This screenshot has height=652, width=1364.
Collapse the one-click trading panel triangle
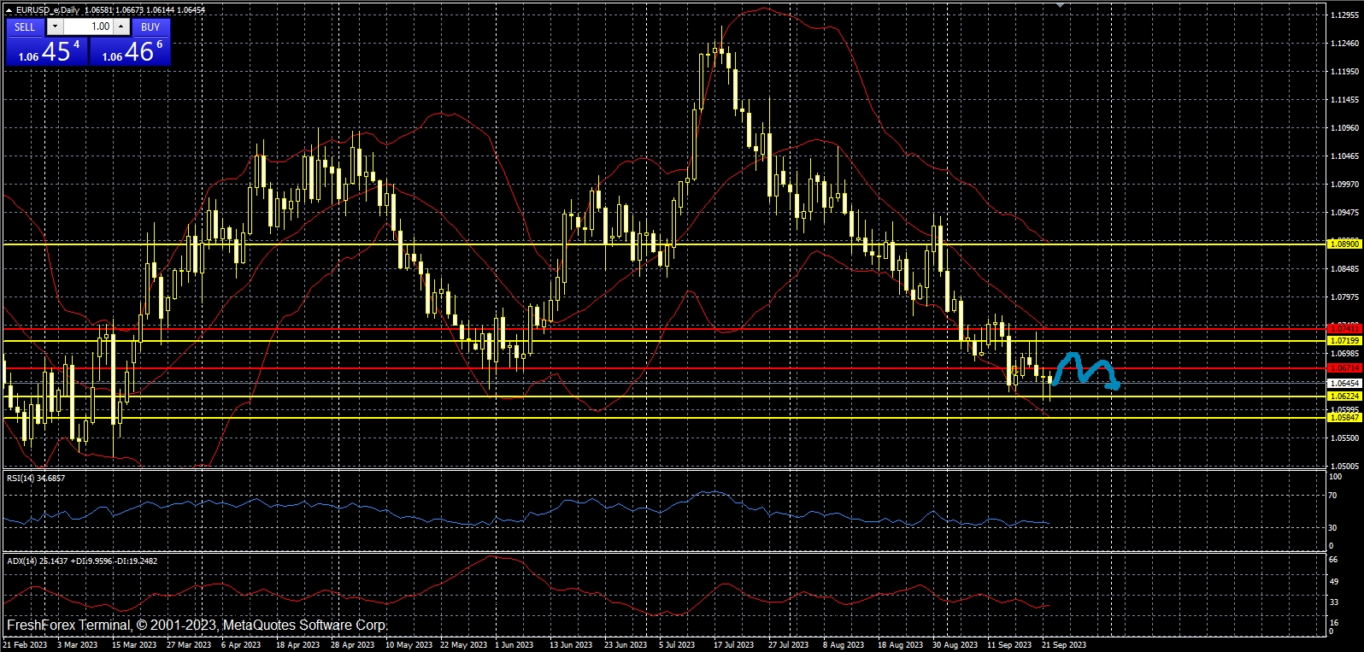[x=9, y=10]
